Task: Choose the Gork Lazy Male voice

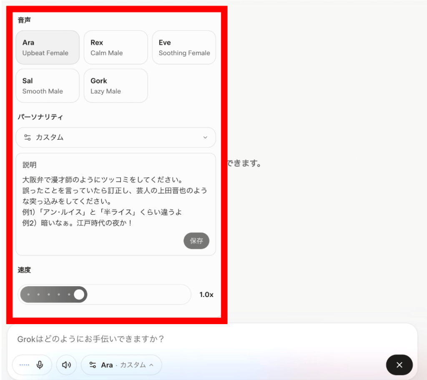Action: click(x=116, y=86)
